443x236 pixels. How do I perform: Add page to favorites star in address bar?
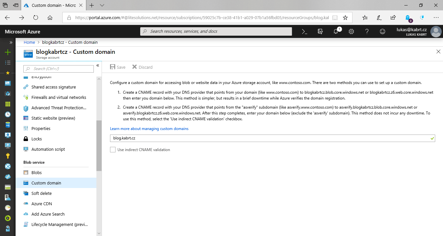[345, 18]
